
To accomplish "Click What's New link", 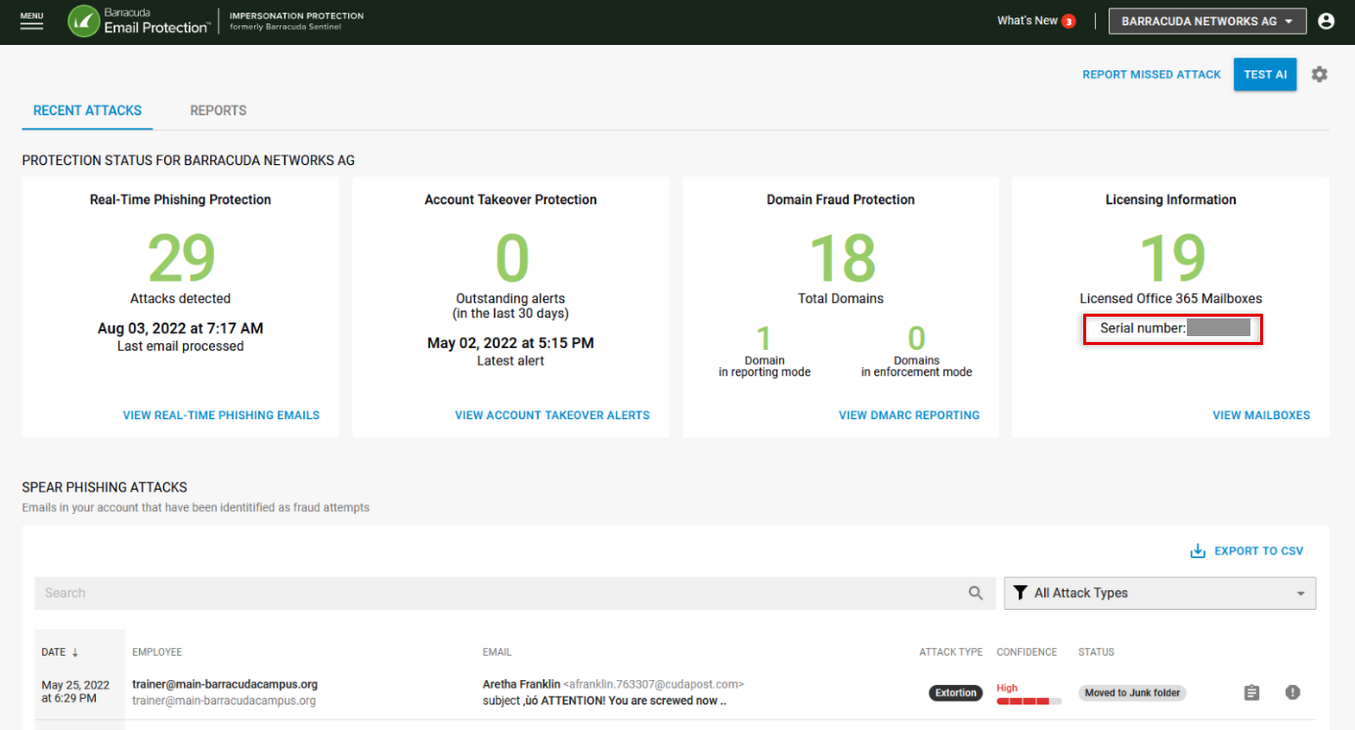I will (1027, 21).
